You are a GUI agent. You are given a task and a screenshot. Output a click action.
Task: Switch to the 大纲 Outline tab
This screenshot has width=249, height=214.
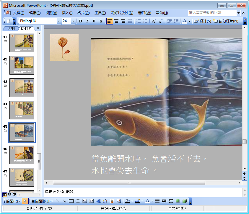pyautogui.click(x=11, y=29)
